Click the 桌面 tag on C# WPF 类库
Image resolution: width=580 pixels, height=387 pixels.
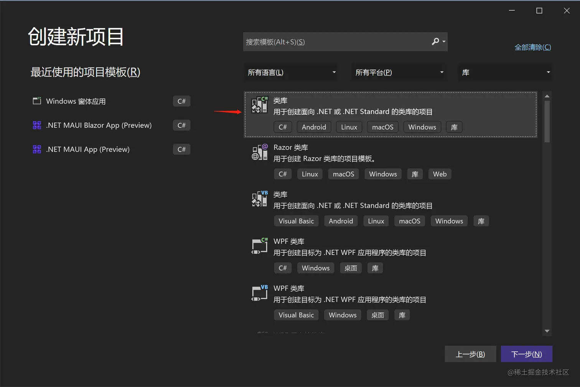pyautogui.click(x=351, y=268)
